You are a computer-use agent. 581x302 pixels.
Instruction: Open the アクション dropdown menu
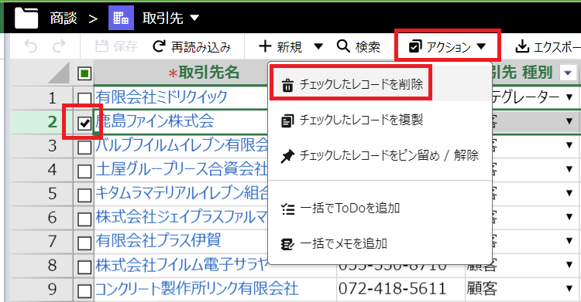(x=447, y=46)
